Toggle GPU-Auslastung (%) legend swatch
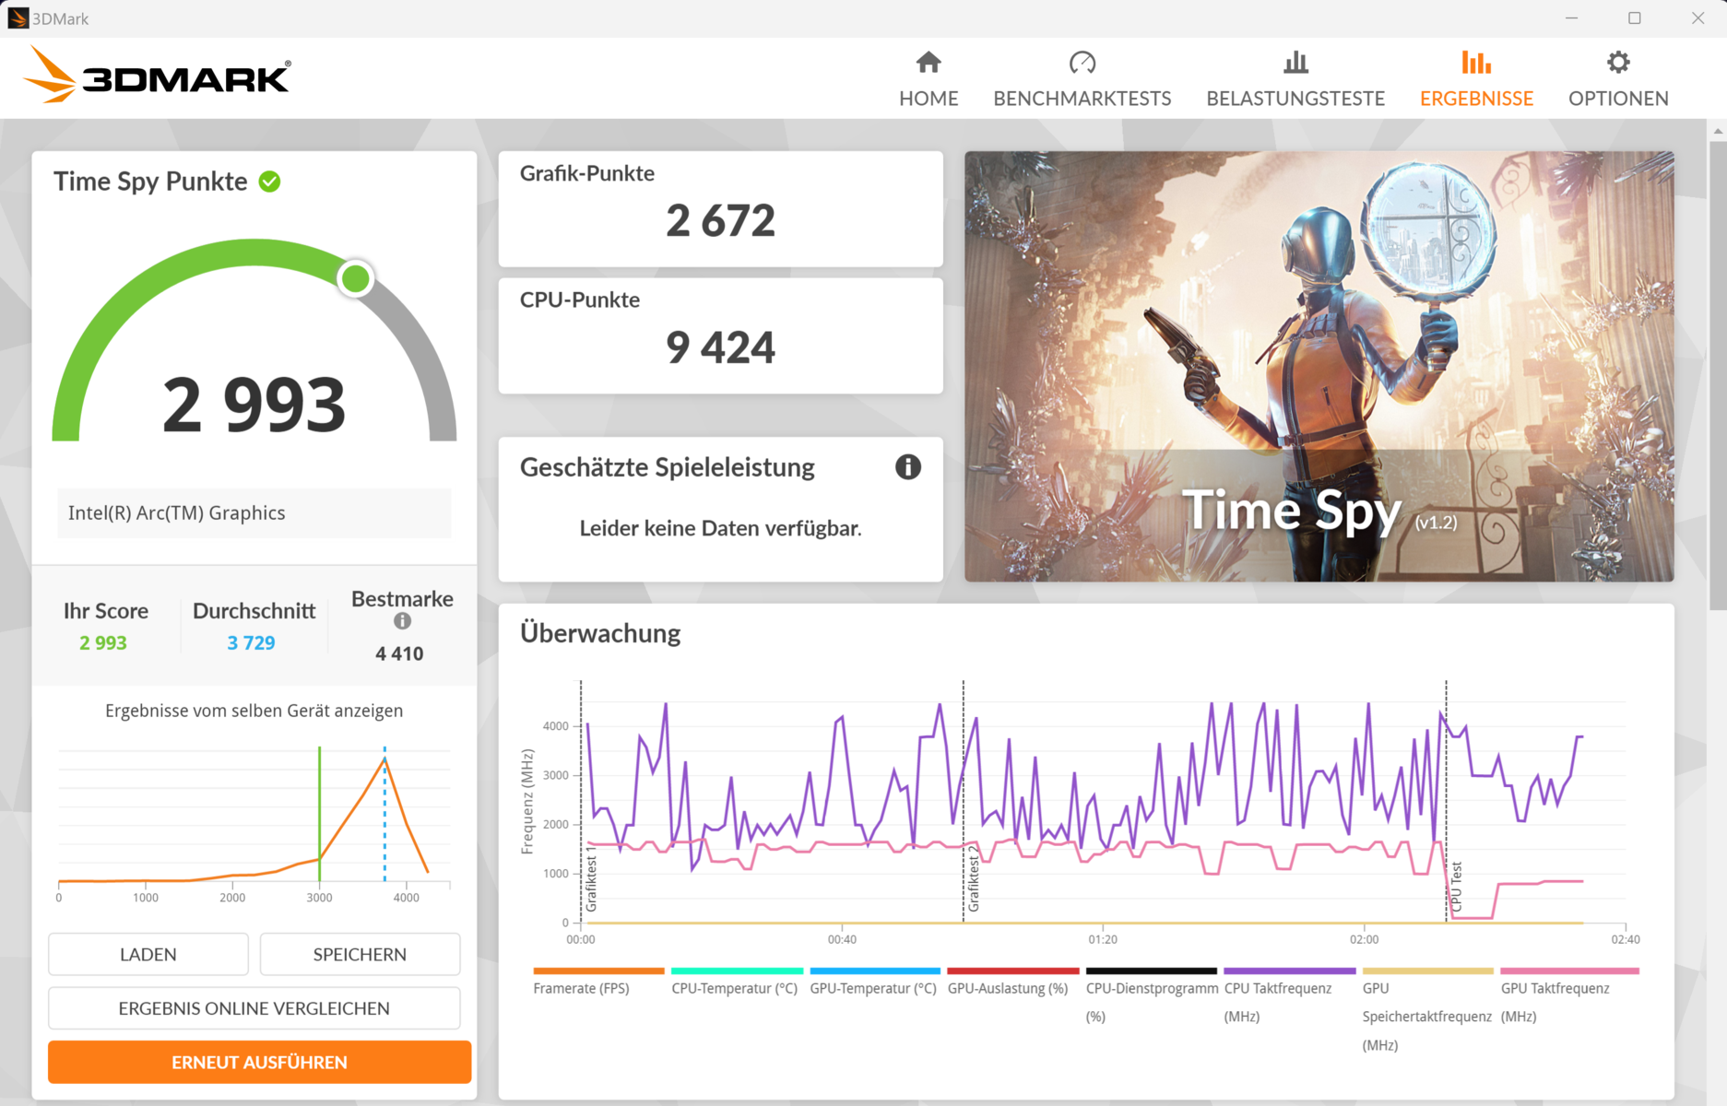The image size is (1727, 1106). coord(1013,971)
